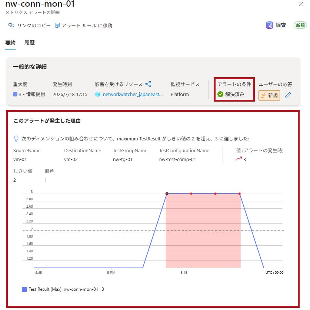Screen dimensions: 310x310
Task: Click the 偏差 label
Action: pyautogui.click(x=49, y=171)
